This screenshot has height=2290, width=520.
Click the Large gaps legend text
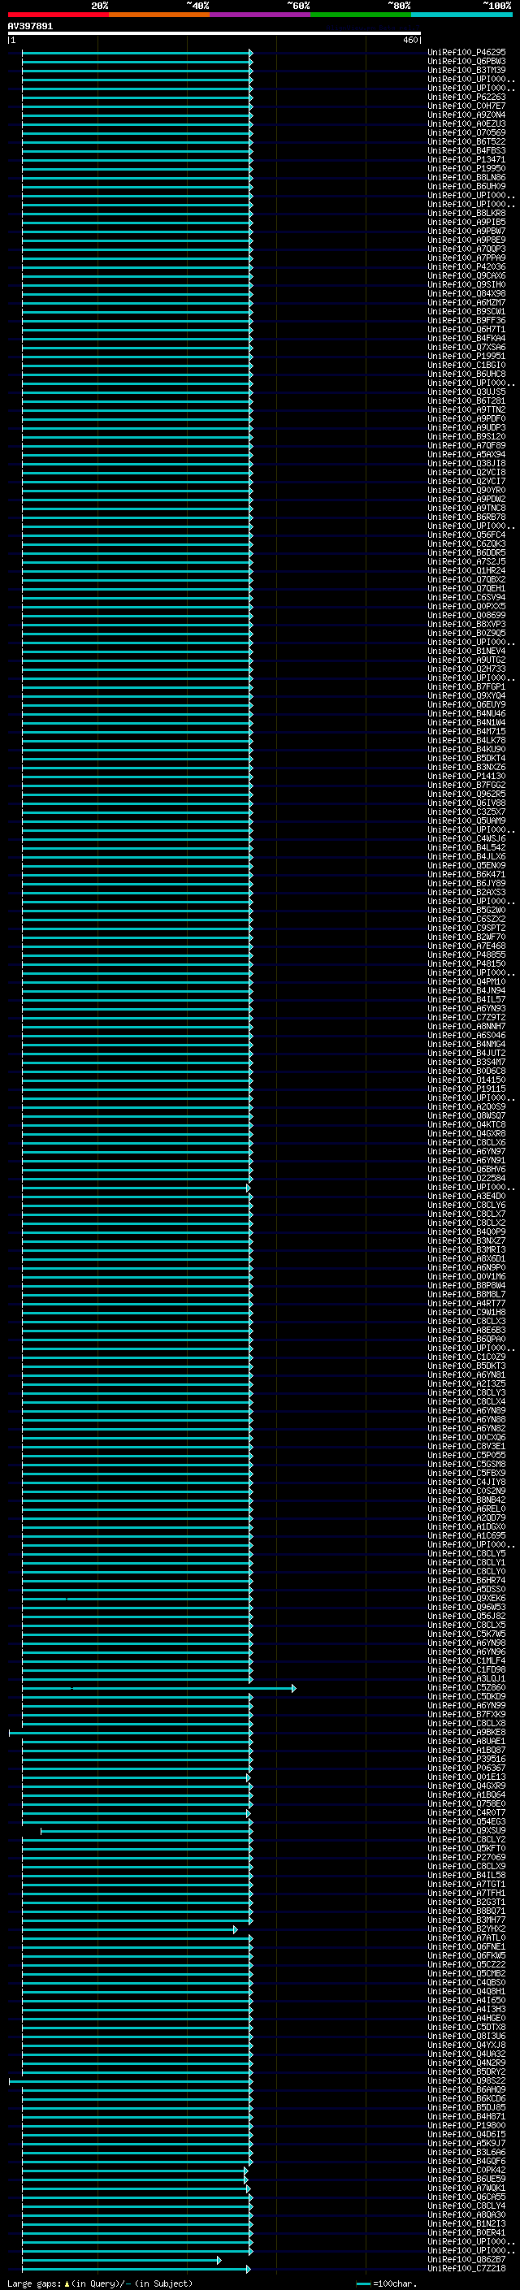click(x=100, y=2283)
